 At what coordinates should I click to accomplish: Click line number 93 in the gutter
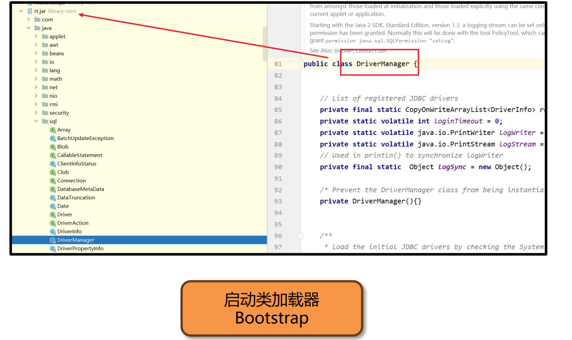278,201
